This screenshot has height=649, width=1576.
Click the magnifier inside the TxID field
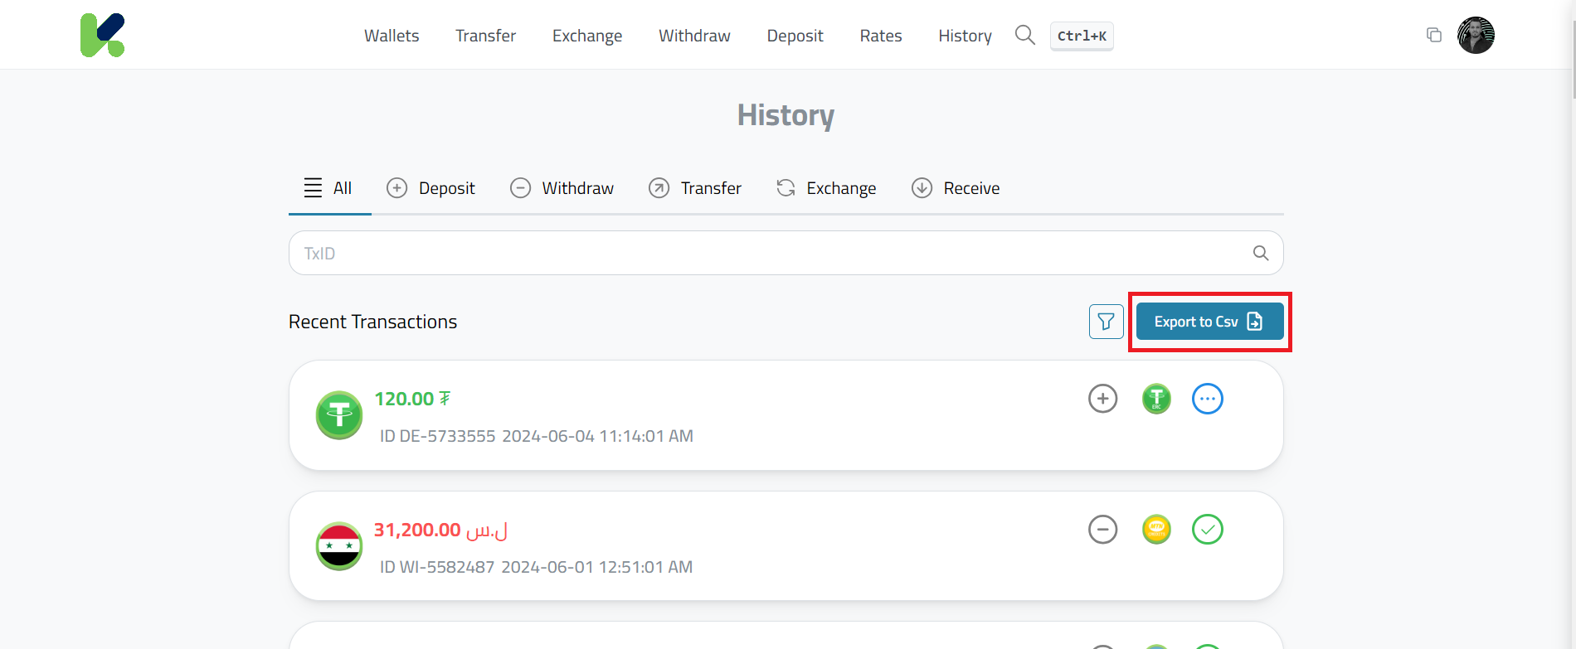[x=1261, y=253]
